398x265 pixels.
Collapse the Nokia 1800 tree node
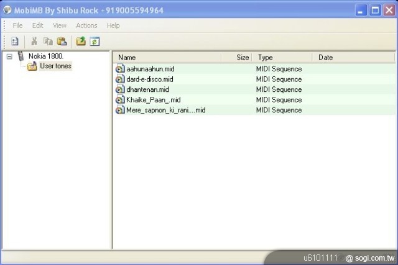9,56
